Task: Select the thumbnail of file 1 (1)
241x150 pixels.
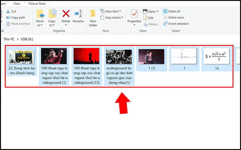Action: (151, 56)
